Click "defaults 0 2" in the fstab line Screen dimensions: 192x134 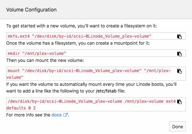(x=21, y=108)
